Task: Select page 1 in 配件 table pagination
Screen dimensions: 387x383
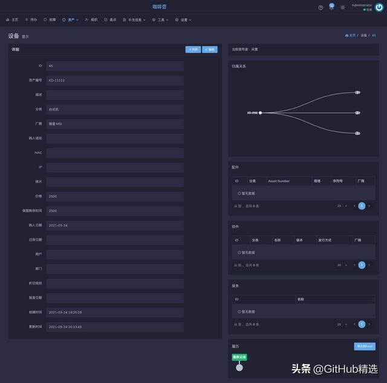Action: [x=362, y=206]
